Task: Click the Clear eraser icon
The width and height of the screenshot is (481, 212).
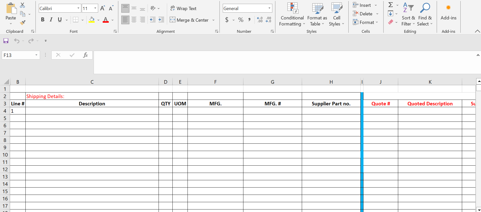Action: pyautogui.click(x=391, y=22)
